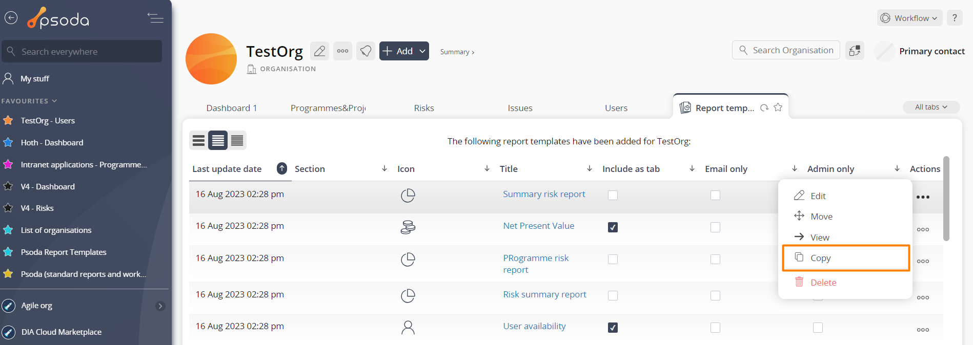
Task: Open Hoth - Dashboard favourite
Action: click(x=52, y=142)
